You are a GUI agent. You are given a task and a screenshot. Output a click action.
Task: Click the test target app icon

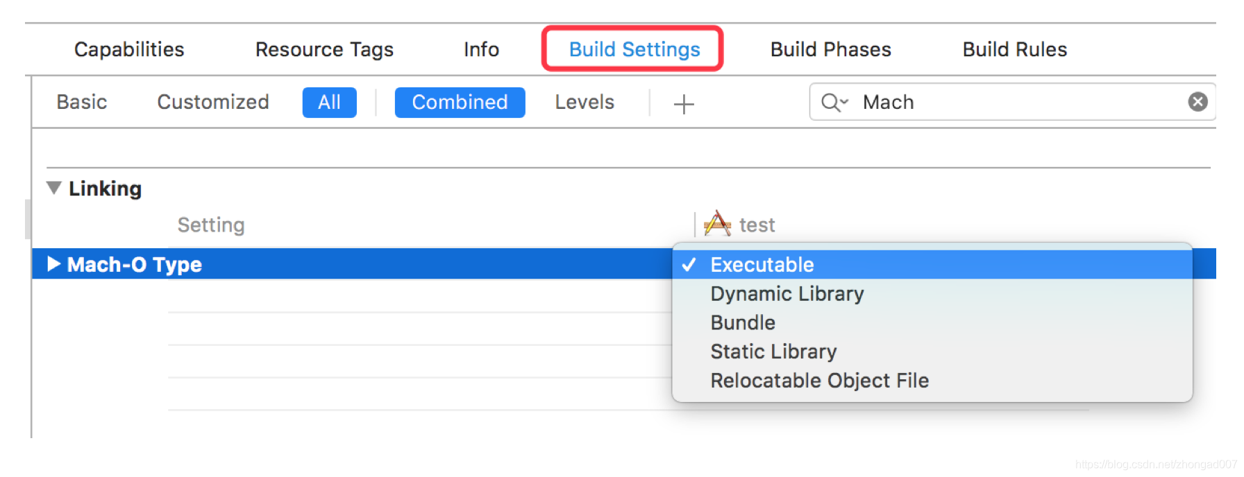(717, 224)
